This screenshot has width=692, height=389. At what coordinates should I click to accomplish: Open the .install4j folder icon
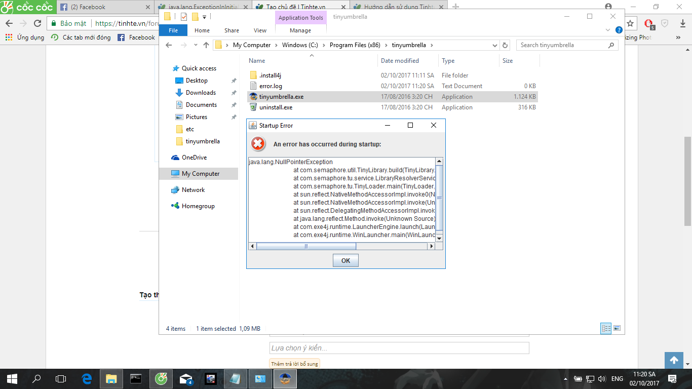(x=254, y=75)
